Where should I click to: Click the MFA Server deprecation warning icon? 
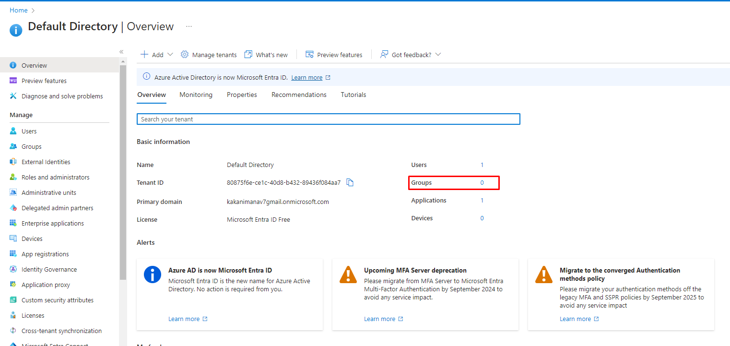(348, 274)
